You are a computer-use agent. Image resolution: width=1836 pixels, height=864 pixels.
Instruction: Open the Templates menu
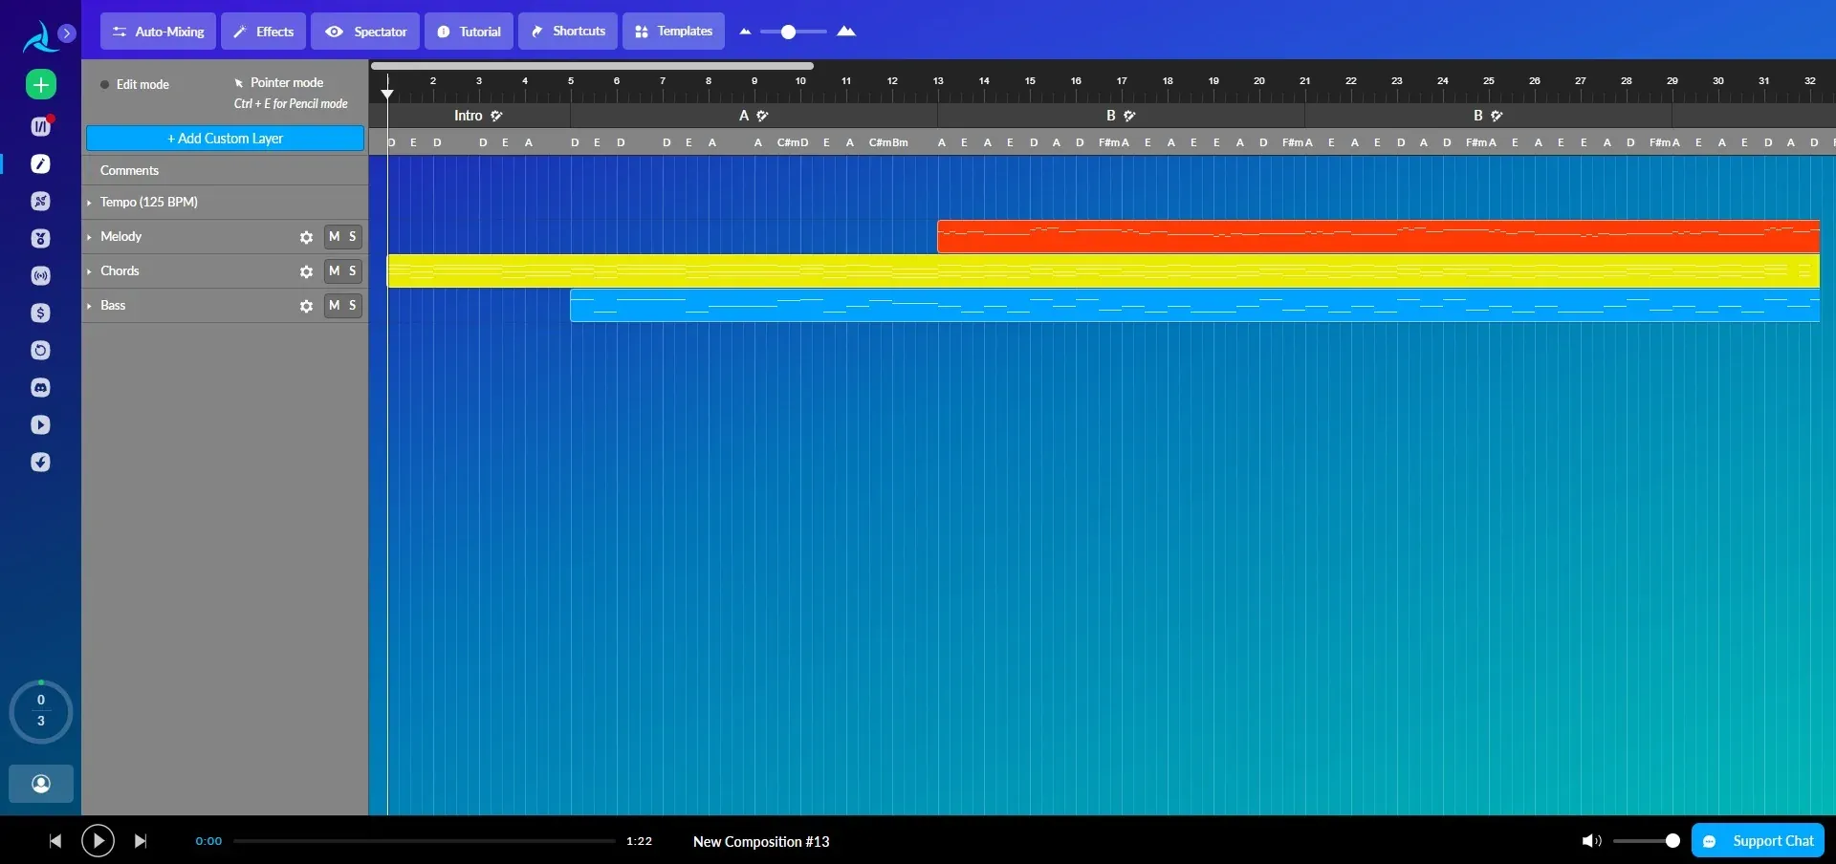673,32
